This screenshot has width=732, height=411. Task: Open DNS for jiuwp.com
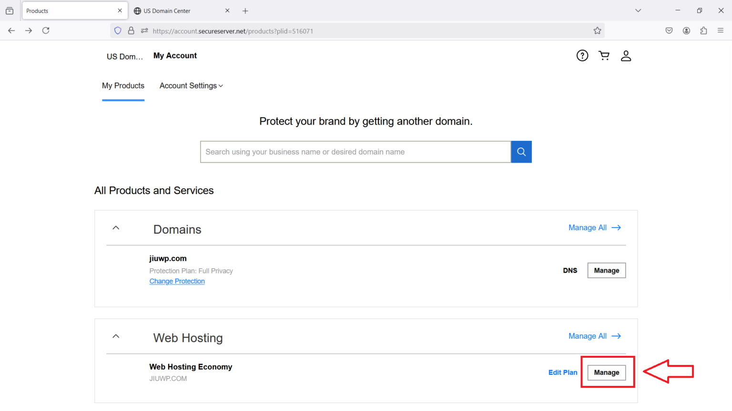click(570, 270)
